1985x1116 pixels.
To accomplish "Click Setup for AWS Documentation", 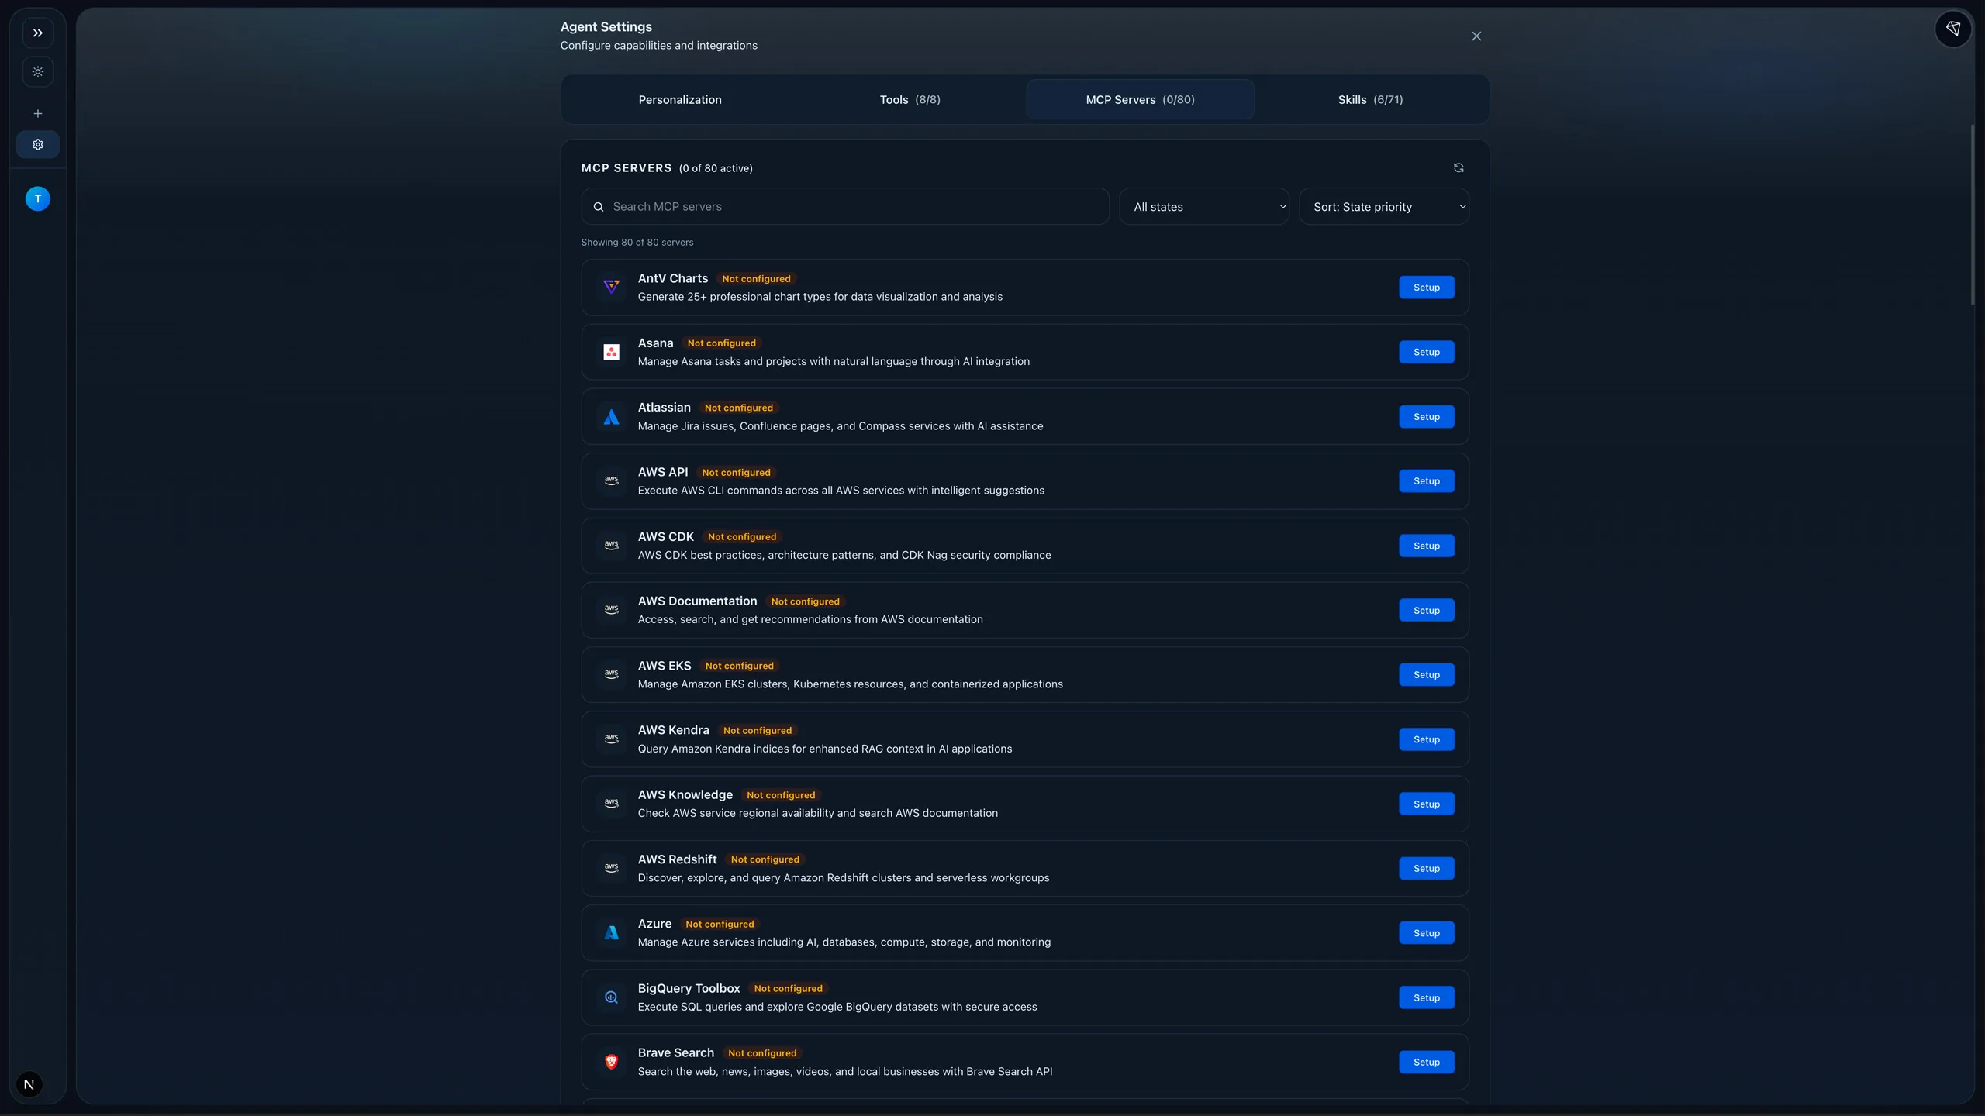I will pyautogui.click(x=1426, y=611).
